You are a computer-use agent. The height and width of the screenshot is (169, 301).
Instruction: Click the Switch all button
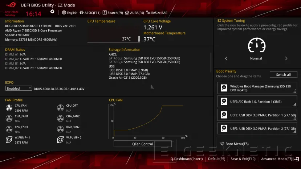[283, 75]
